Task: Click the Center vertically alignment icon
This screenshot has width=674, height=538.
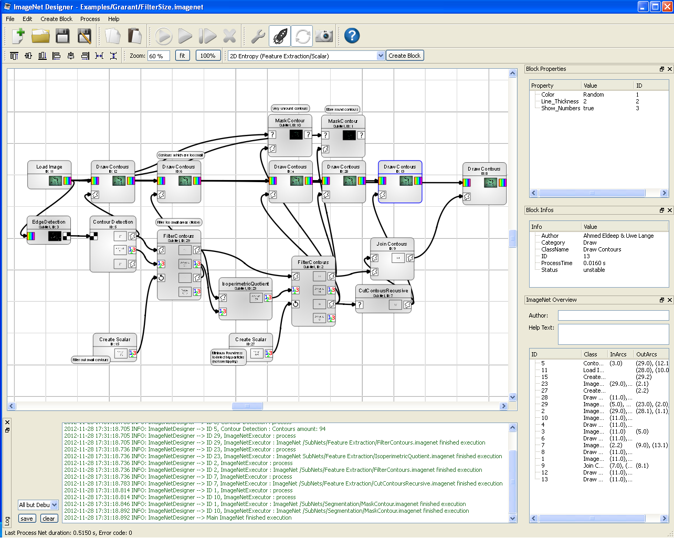Action: click(28, 56)
